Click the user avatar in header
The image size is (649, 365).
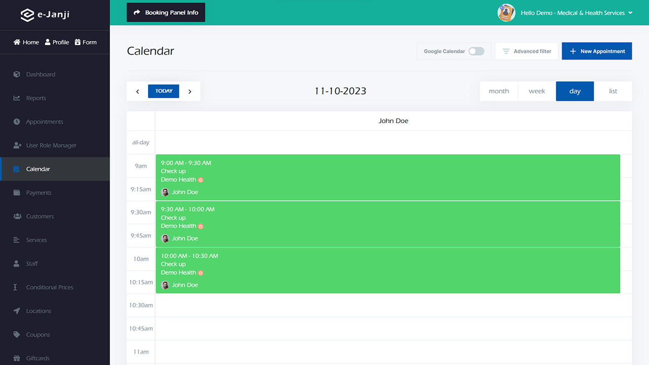[506, 13]
